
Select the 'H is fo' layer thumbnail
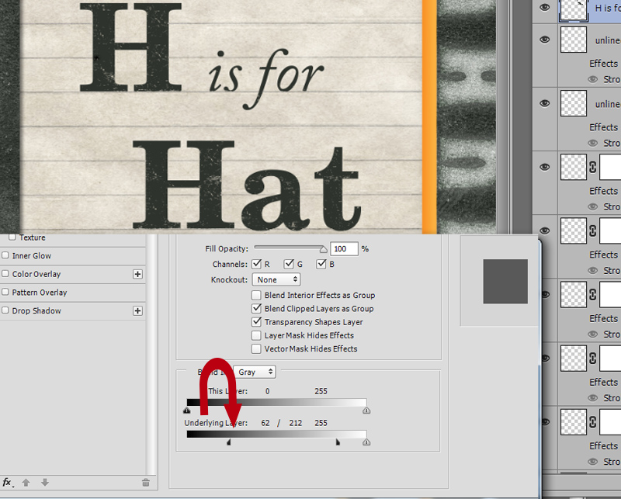click(573, 9)
